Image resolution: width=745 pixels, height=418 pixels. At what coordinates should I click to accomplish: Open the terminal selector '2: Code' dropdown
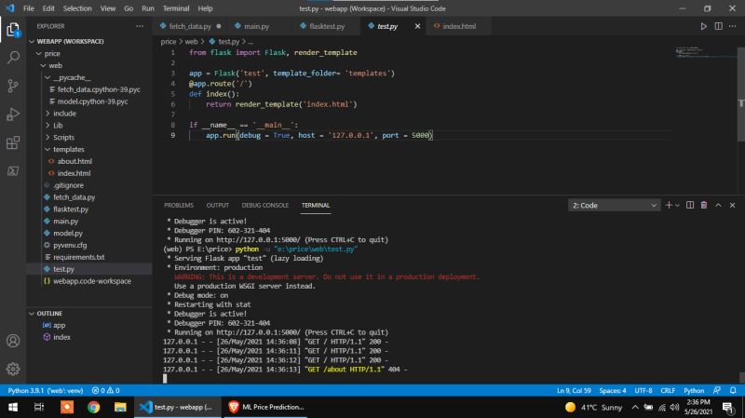click(614, 205)
